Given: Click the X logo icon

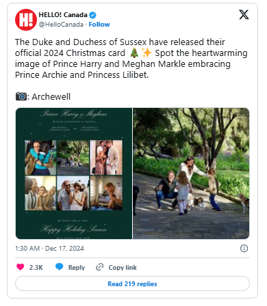Looking at the screenshot, I should coord(244,15).
